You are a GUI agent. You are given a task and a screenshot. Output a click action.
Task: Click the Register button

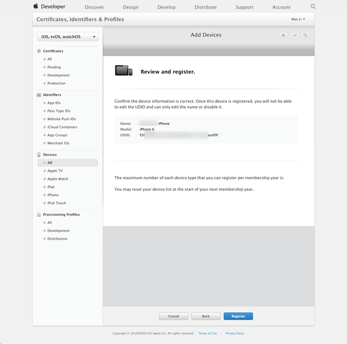point(238,316)
